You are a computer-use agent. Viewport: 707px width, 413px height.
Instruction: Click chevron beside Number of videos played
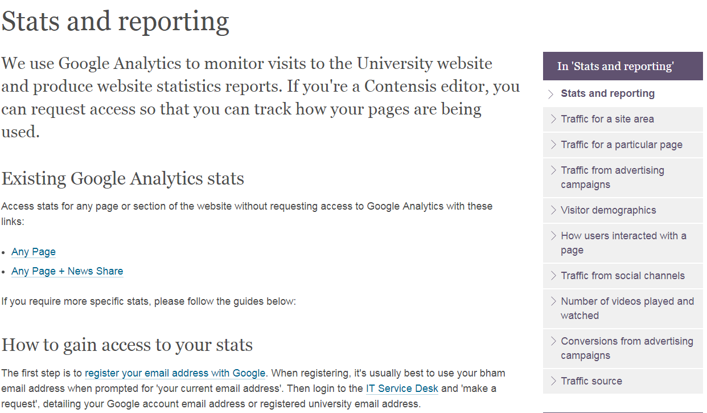click(x=553, y=301)
